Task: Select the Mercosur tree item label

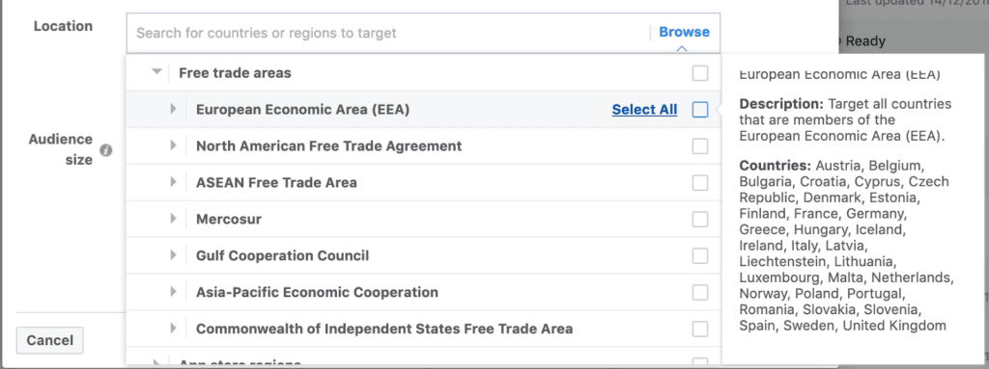Action: pos(229,219)
